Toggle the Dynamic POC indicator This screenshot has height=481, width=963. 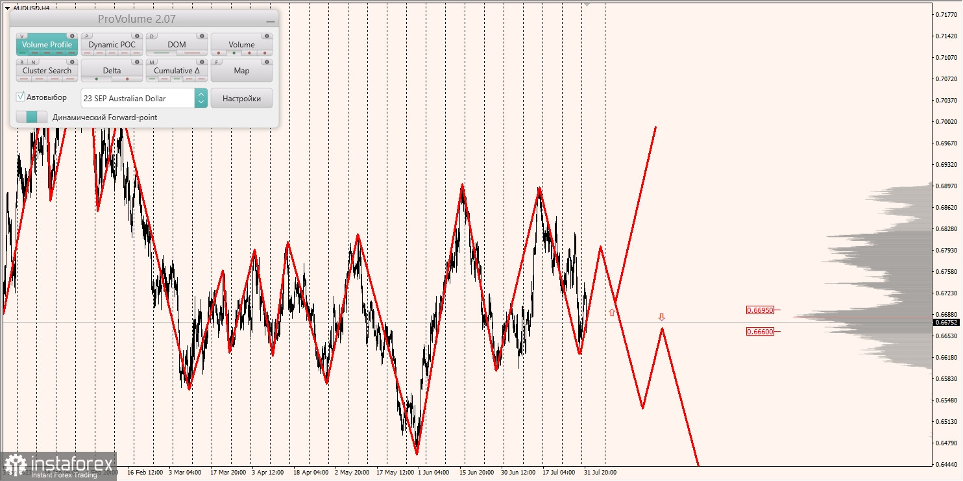112,45
